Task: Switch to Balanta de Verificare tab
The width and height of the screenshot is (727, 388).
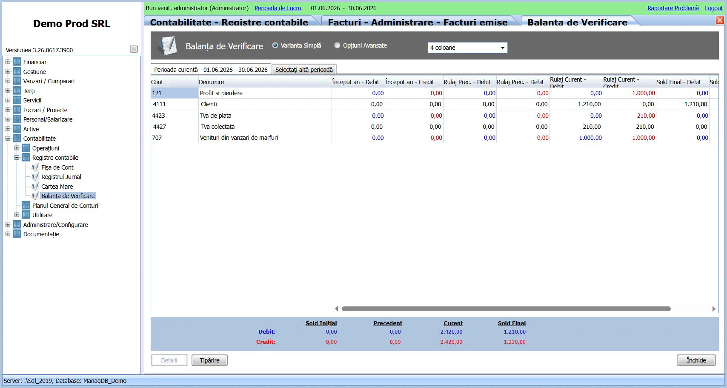Action: click(x=577, y=22)
